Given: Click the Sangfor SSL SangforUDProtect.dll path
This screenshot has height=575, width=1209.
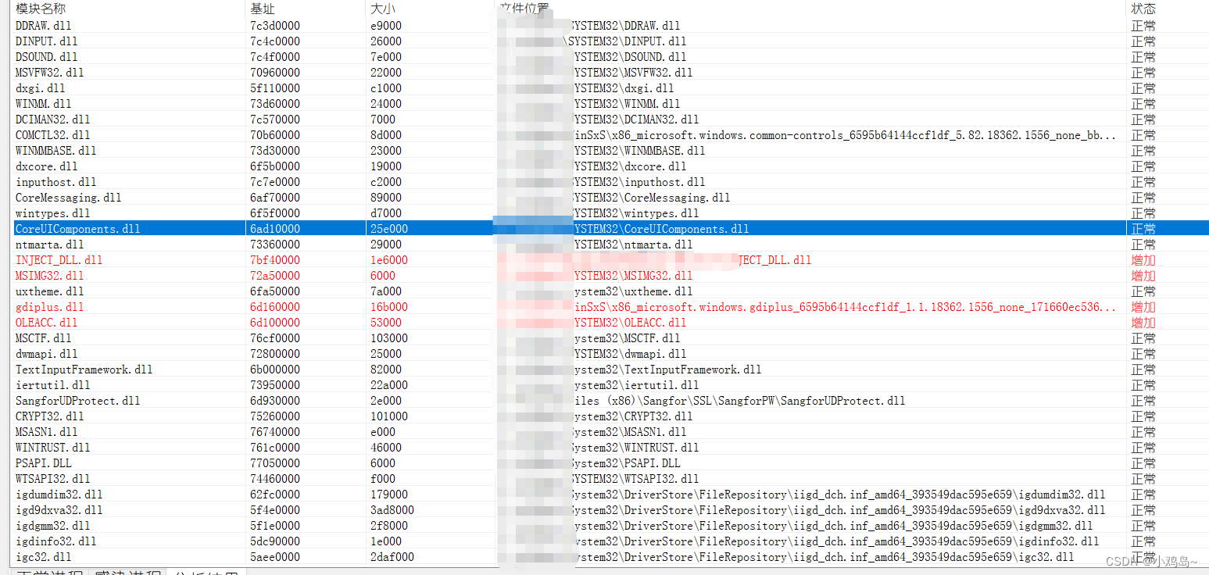Looking at the screenshot, I should 739,400.
